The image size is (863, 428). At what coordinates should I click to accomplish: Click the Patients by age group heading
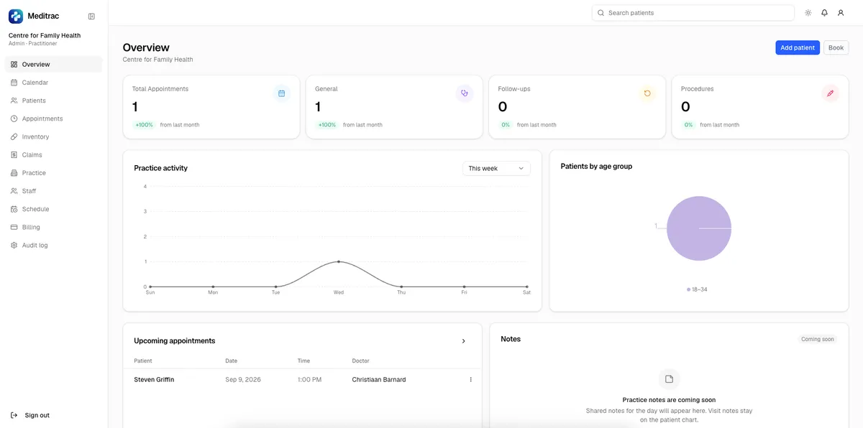[596, 166]
